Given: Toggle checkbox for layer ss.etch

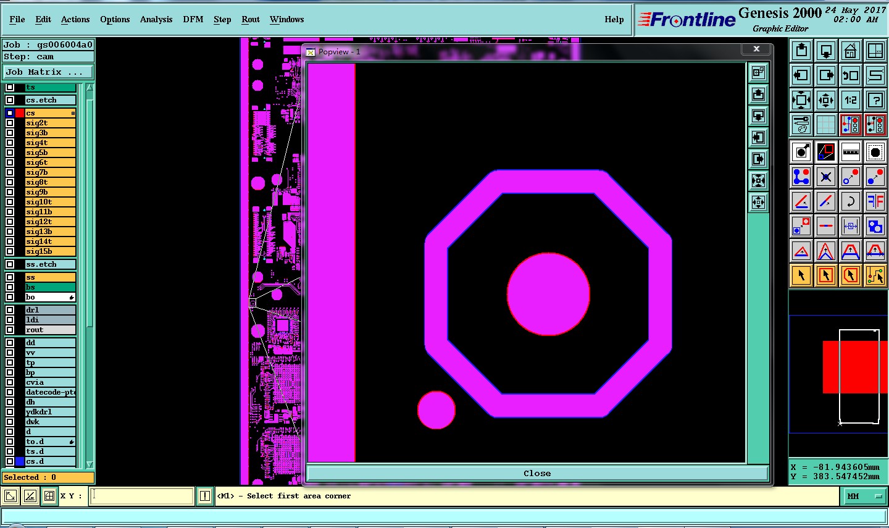Looking at the screenshot, I should (10, 264).
